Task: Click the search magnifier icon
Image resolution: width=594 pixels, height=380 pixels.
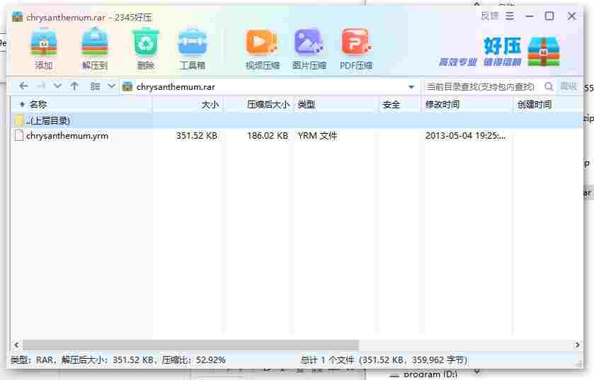Action: 548,86
